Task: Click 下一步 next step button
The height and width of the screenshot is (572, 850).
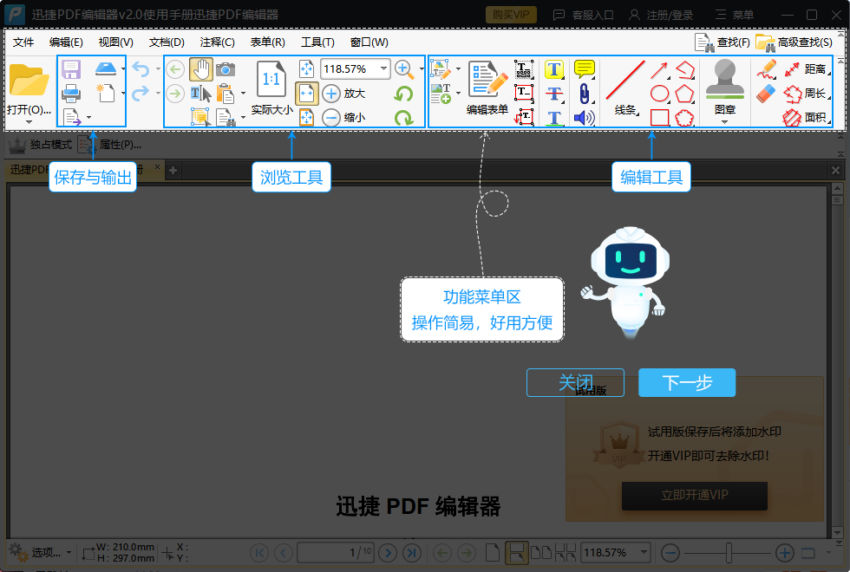Action: [687, 383]
